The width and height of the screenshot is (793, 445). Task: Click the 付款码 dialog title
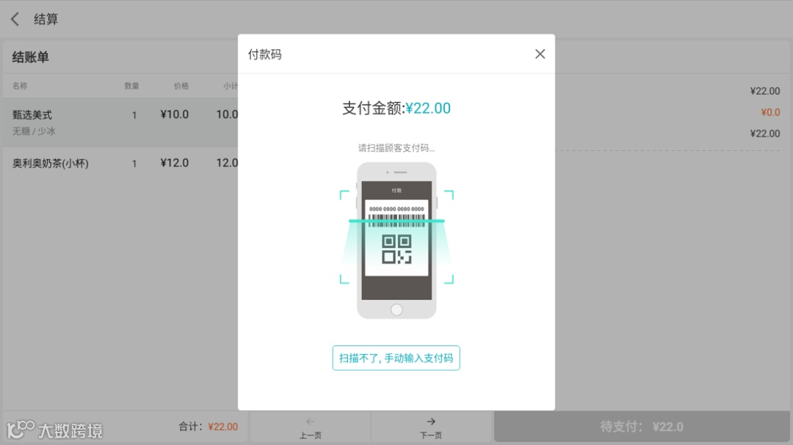(264, 54)
